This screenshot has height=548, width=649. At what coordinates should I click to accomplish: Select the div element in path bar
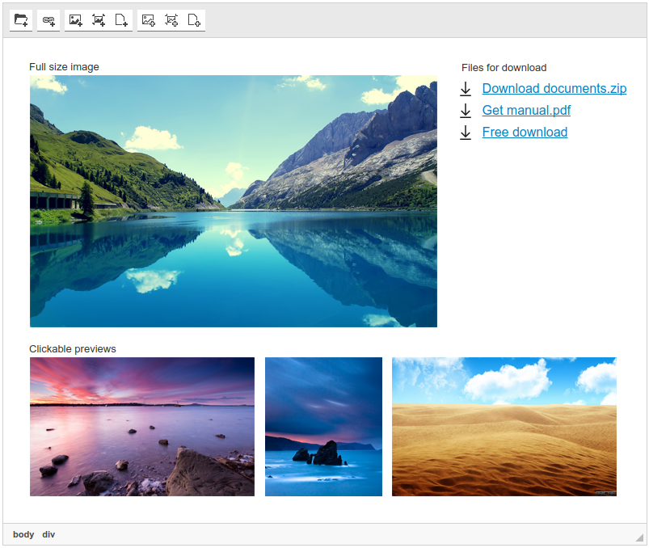[48, 534]
